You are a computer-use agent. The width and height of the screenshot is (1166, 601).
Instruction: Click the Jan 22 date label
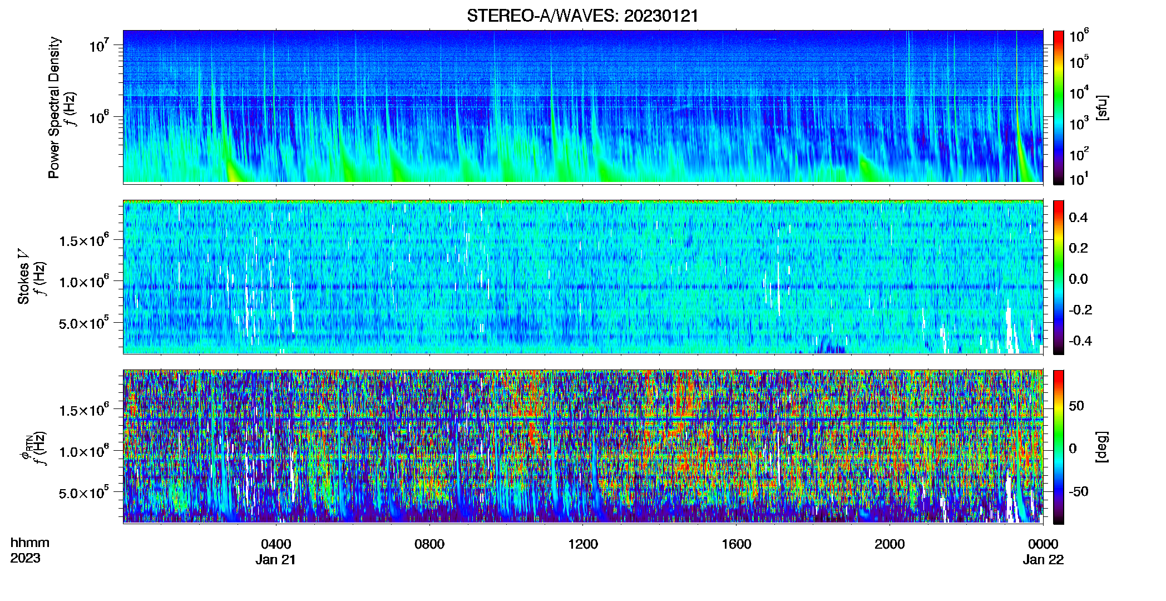point(1043,559)
